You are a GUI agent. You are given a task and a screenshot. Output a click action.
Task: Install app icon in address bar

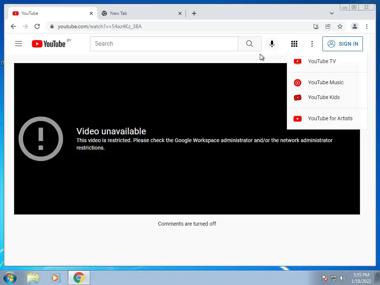point(316,26)
